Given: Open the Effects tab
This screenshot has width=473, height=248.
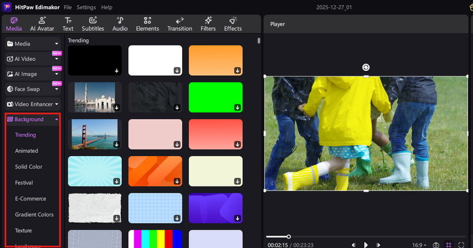Looking at the screenshot, I should pyautogui.click(x=233, y=24).
